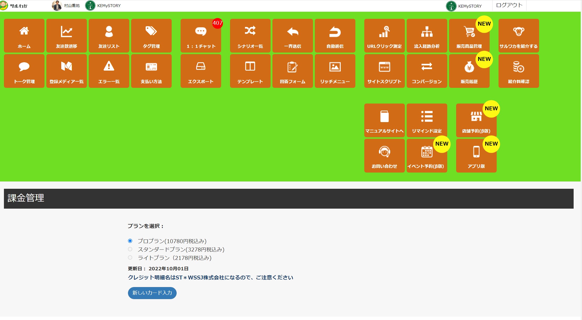This screenshot has height=320, width=582.
Task: Select ライトプラン radio button
Action: [130, 258]
